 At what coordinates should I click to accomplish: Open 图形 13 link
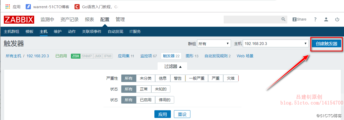tap(192, 56)
